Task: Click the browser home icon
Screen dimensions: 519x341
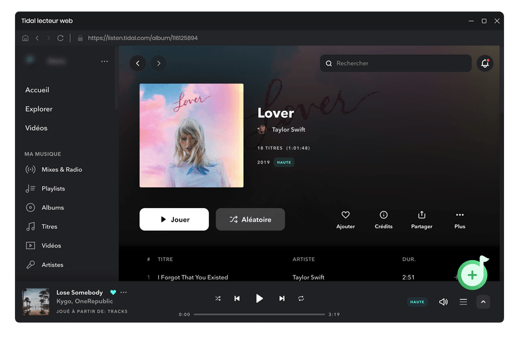Action: [x=25, y=38]
